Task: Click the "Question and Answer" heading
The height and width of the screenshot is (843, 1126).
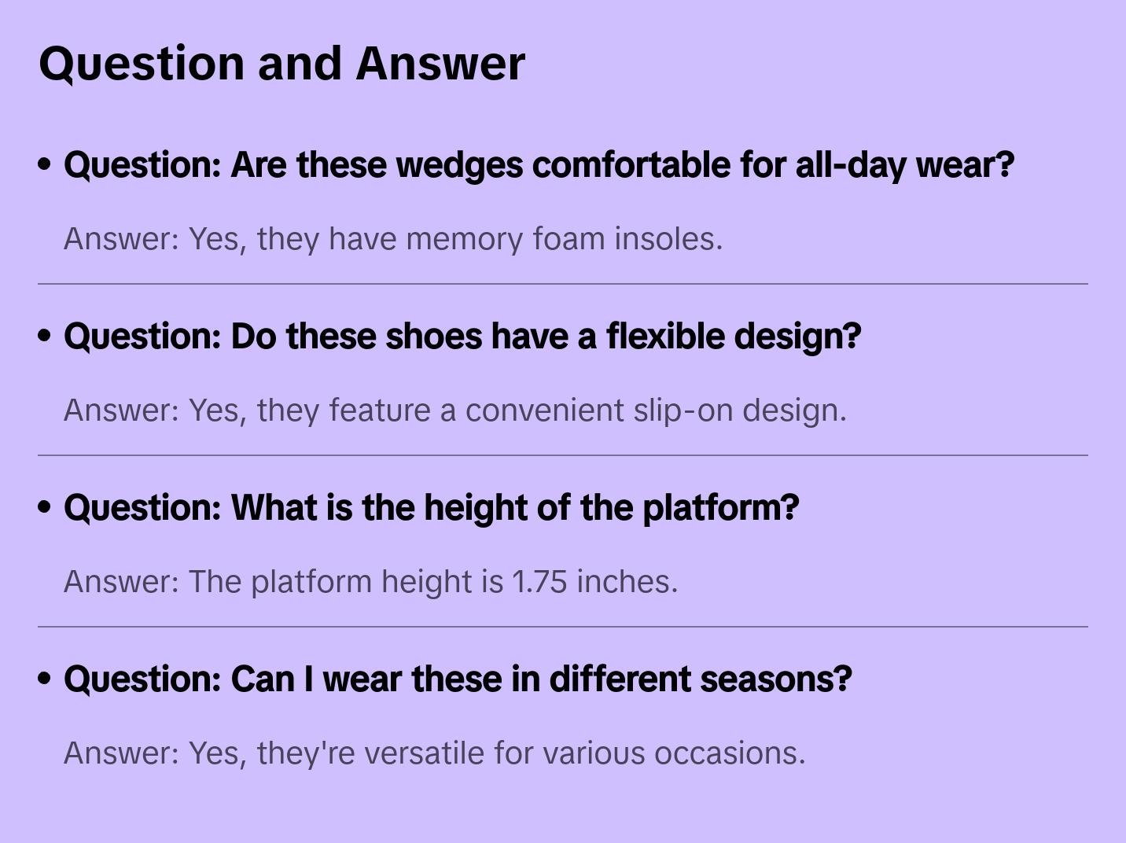Action: coord(282,63)
